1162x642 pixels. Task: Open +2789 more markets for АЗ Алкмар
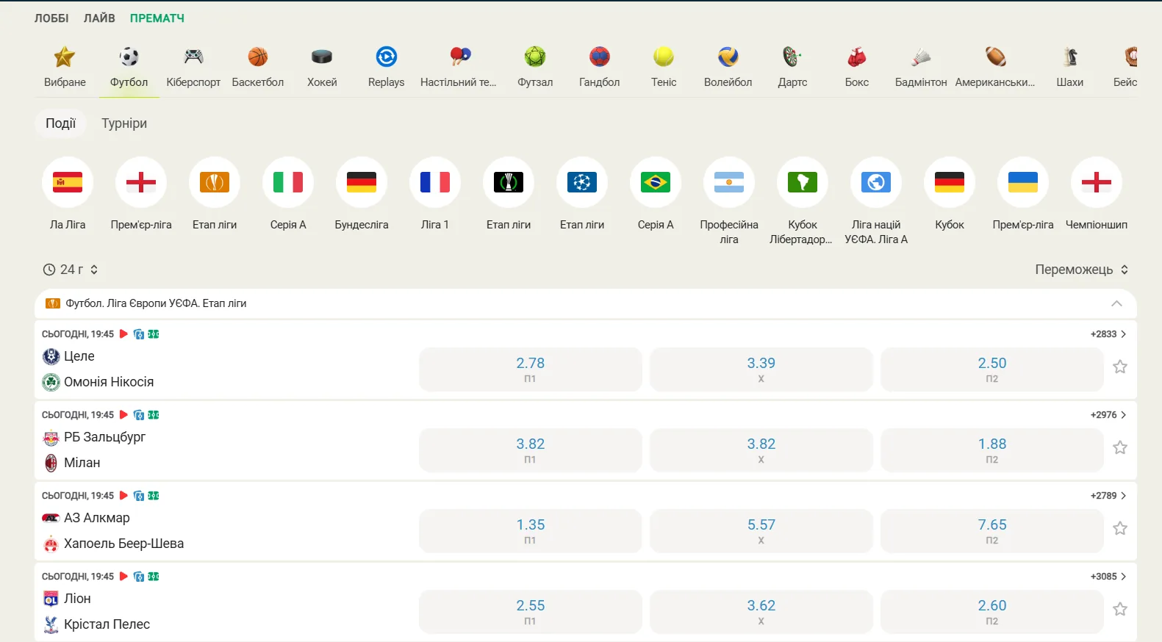(1108, 496)
